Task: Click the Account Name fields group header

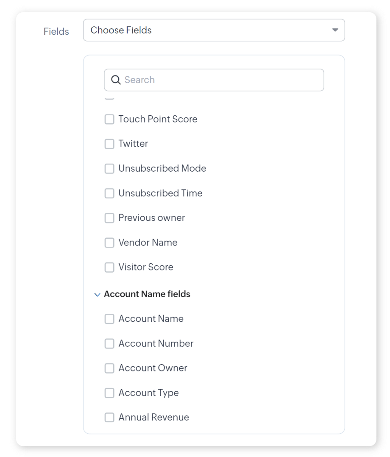Action: click(147, 294)
